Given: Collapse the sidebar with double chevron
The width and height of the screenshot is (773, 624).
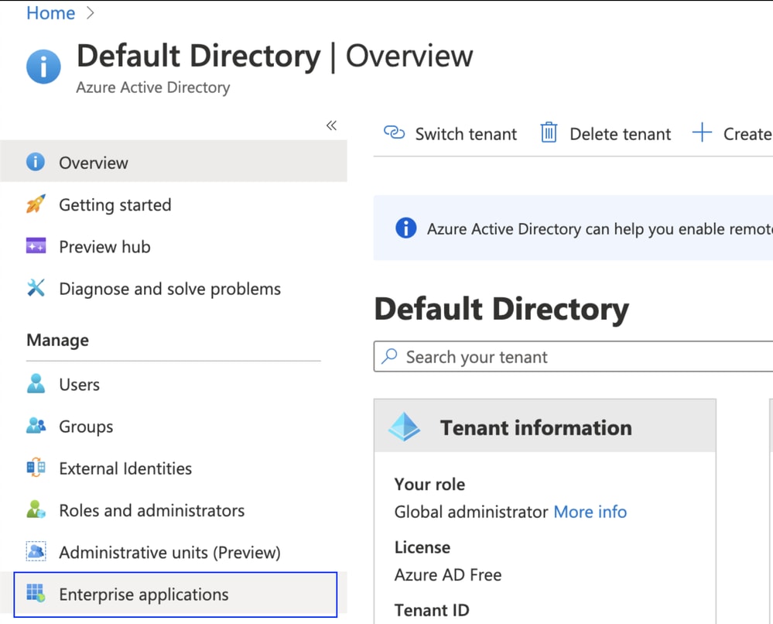Looking at the screenshot, I should click(x=331, y=125).
